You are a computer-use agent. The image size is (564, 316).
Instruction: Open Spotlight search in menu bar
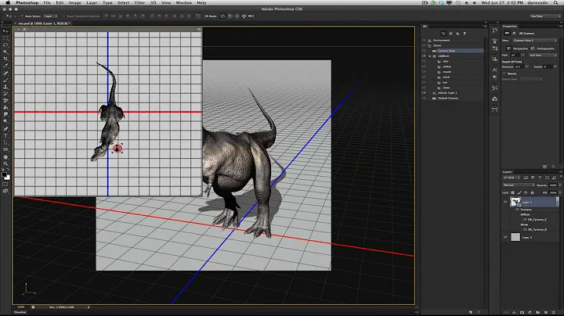coord(555,3)
